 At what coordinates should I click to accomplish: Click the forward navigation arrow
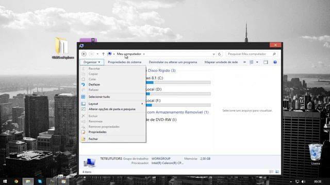click(91, 54)
